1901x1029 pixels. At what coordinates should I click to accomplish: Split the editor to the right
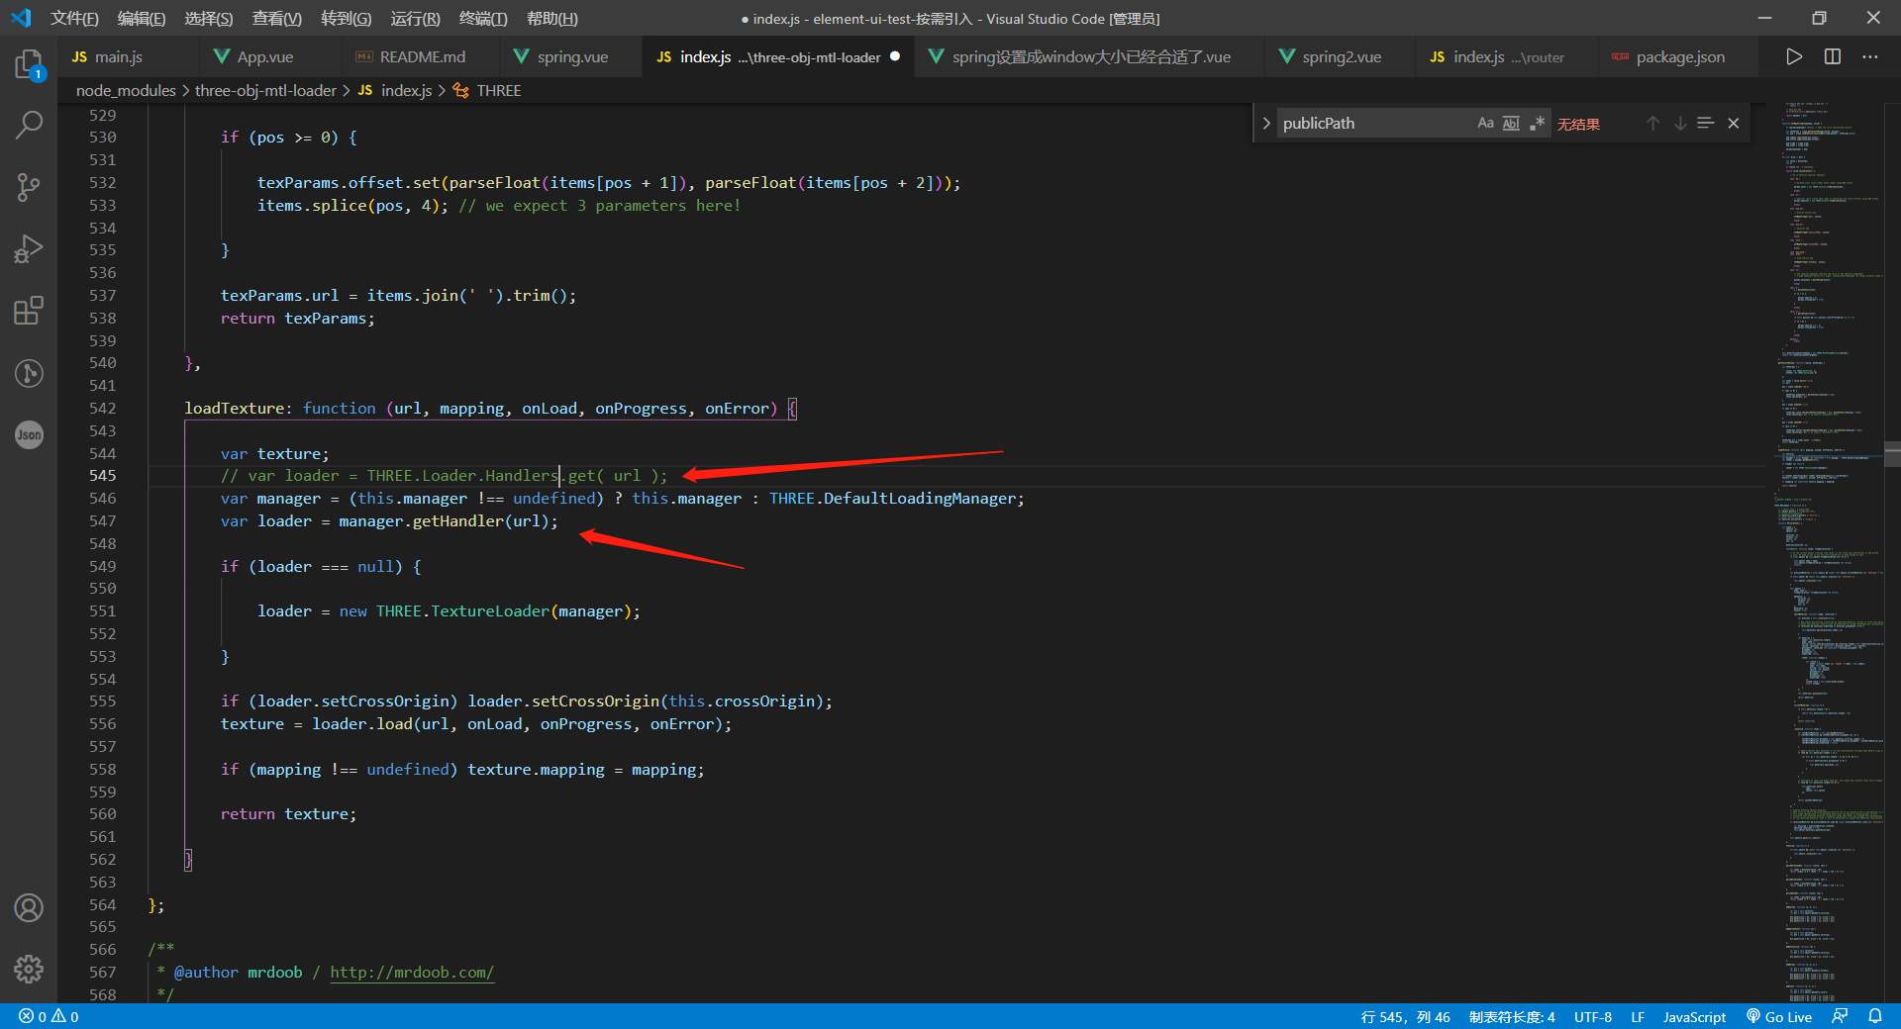point(1833,57)
